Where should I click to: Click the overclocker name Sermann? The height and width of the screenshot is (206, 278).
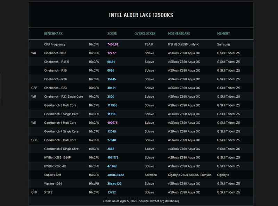tap(150, 175)
